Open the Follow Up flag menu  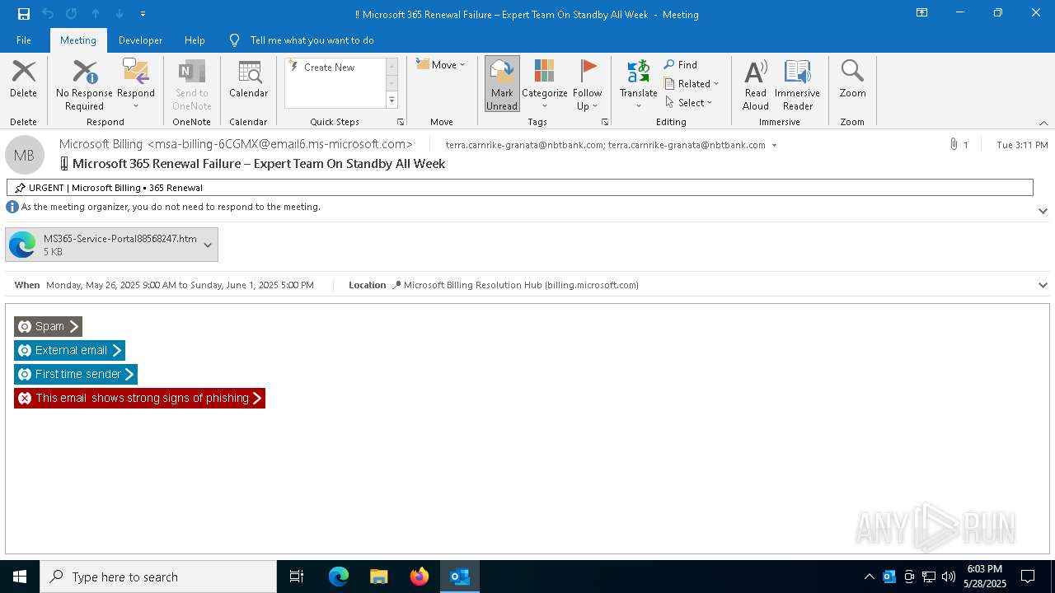[x=588, y=85]
